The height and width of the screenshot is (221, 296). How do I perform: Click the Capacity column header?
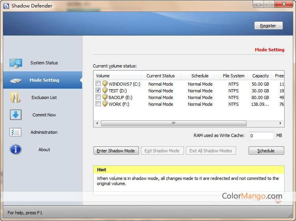tap(260, 76)
